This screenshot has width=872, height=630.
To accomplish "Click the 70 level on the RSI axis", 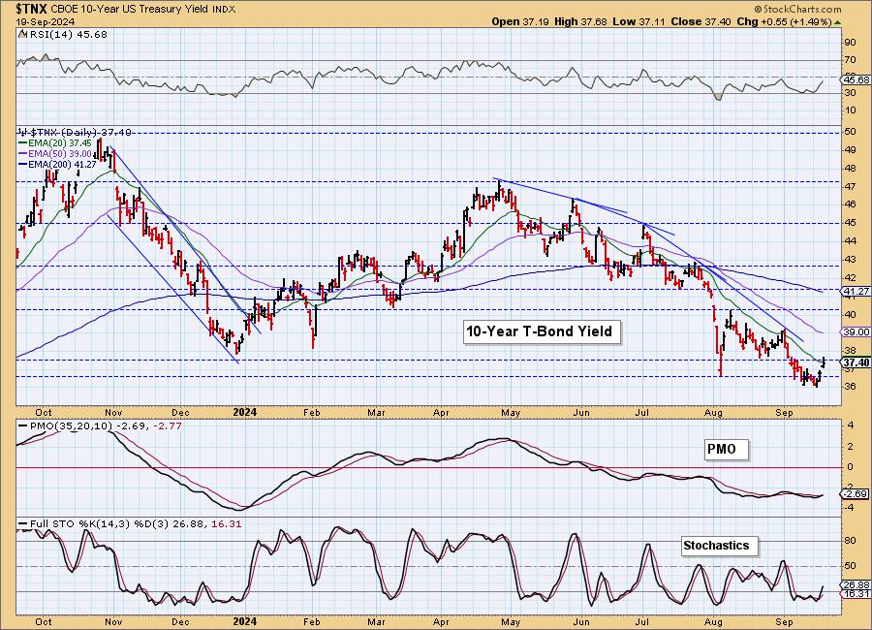I will tap(851, 59).
